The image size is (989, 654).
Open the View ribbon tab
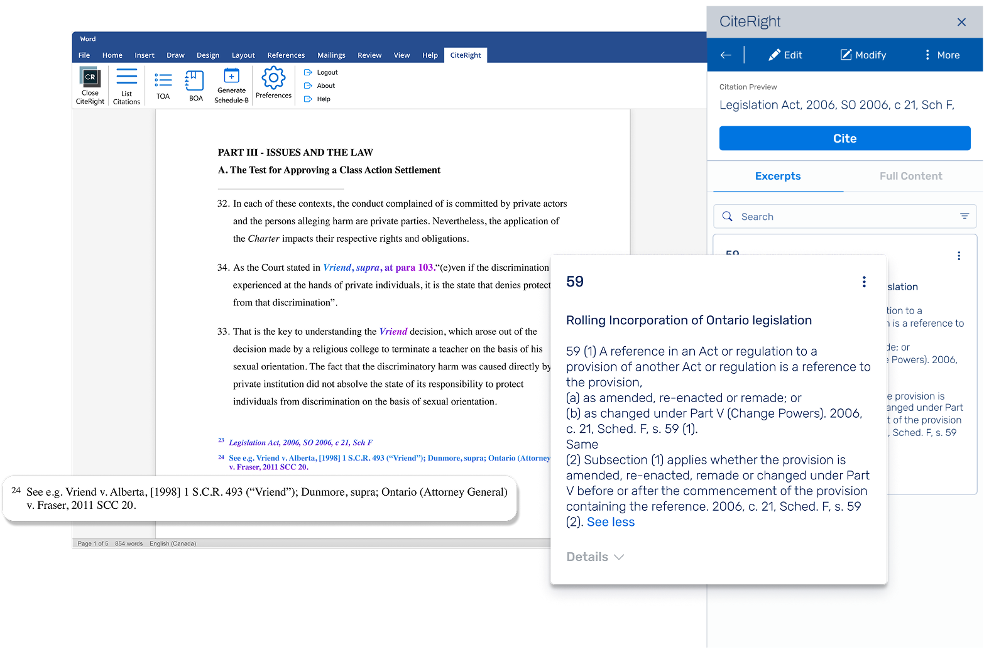402,55
